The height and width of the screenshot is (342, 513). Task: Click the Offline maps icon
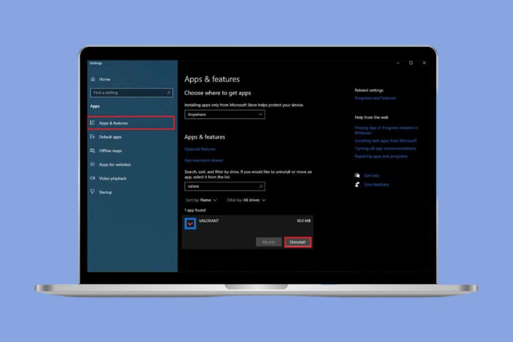(x=93, y=150)
